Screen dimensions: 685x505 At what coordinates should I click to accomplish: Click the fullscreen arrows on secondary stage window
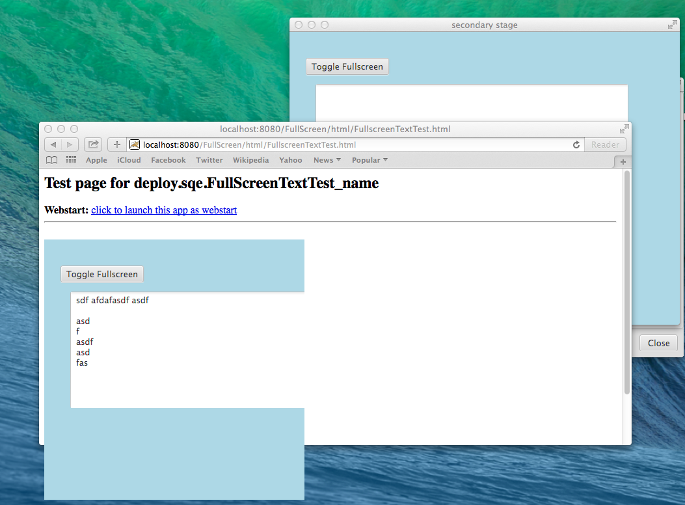[x=672, y=25]
